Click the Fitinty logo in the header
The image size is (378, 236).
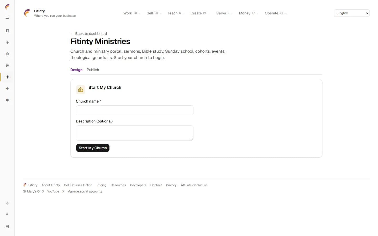[27, 13]
